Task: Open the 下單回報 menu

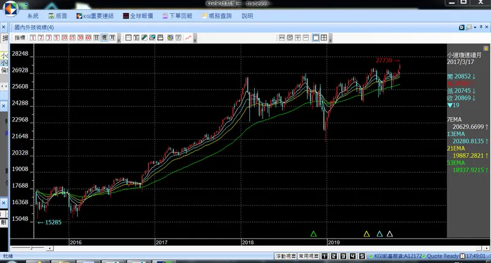Action: (x=177, y=16)
